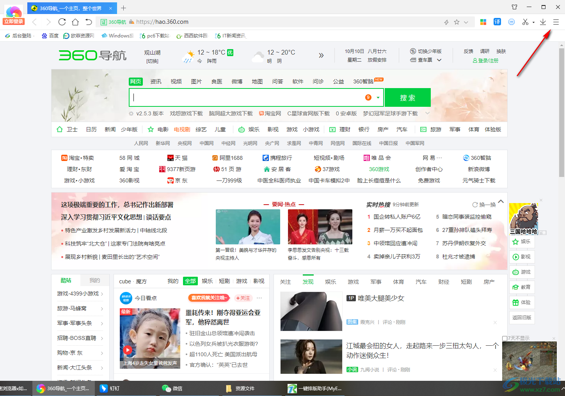Expand 旅游·马蜂窝 row arrow
Viewport: 565px width, 396px height.
pos(102,309)
